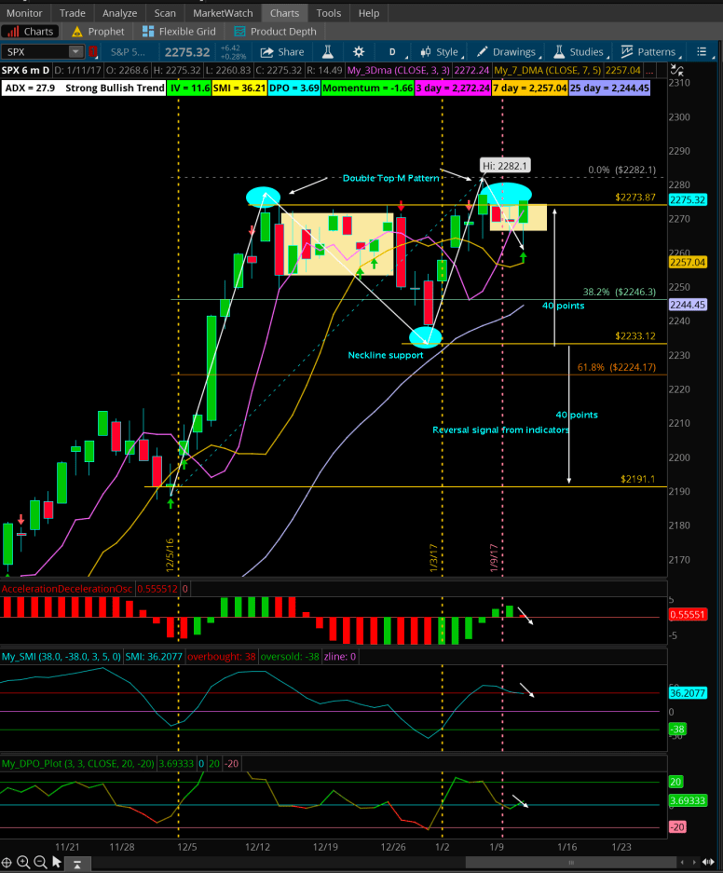723x873 pixels.
Task: Open the Studies menu
Action: [x=579, y=52]
